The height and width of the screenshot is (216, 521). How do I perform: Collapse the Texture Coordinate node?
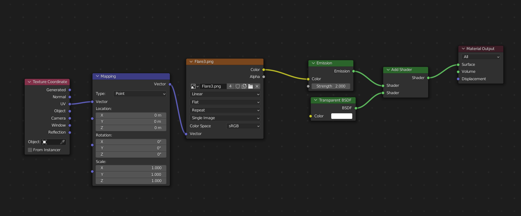29,82
